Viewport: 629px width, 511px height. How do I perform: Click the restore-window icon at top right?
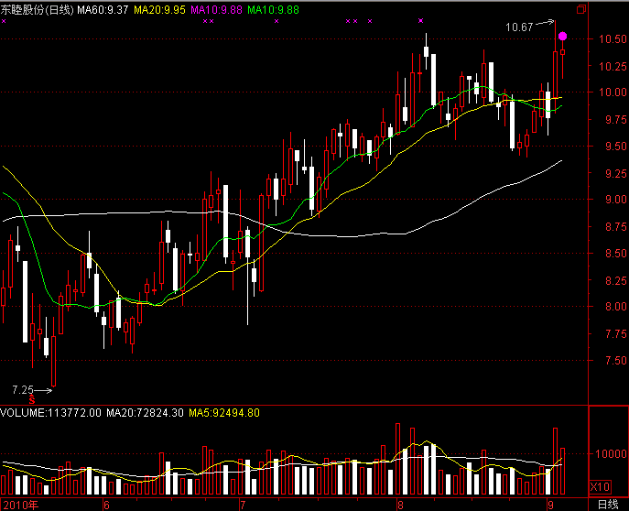tap(581, 9)
